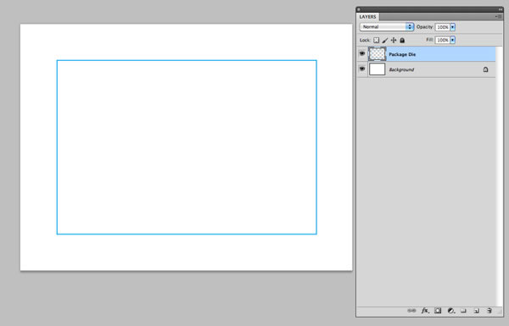Image resolution: width=509 pixels, height=326 pixels.
Task: Toggle Lock image pixels brush icon
Action: click(x=385, y=40)
